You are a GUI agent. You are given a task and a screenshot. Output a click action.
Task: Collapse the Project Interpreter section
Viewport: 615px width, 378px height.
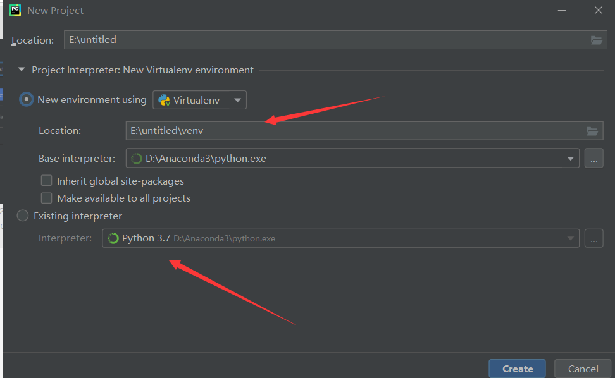[x=21, y=70]
